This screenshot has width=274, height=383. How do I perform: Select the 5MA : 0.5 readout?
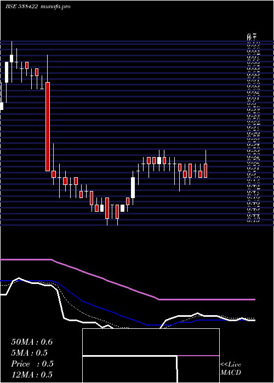tap(29, 353)
